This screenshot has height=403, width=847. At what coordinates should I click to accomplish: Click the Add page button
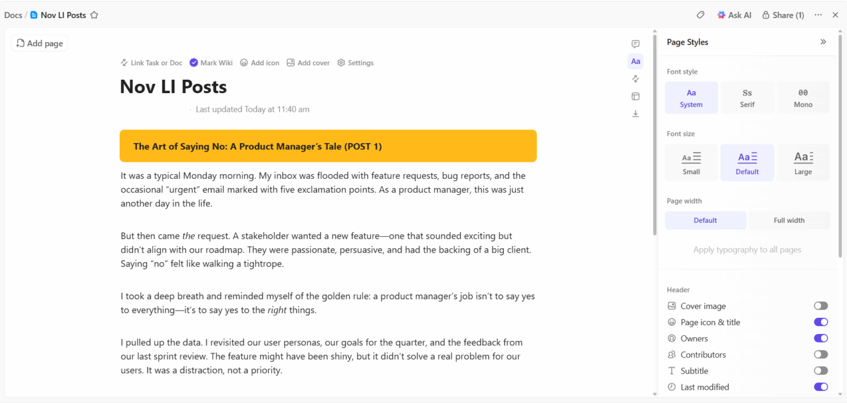point(39,43)
